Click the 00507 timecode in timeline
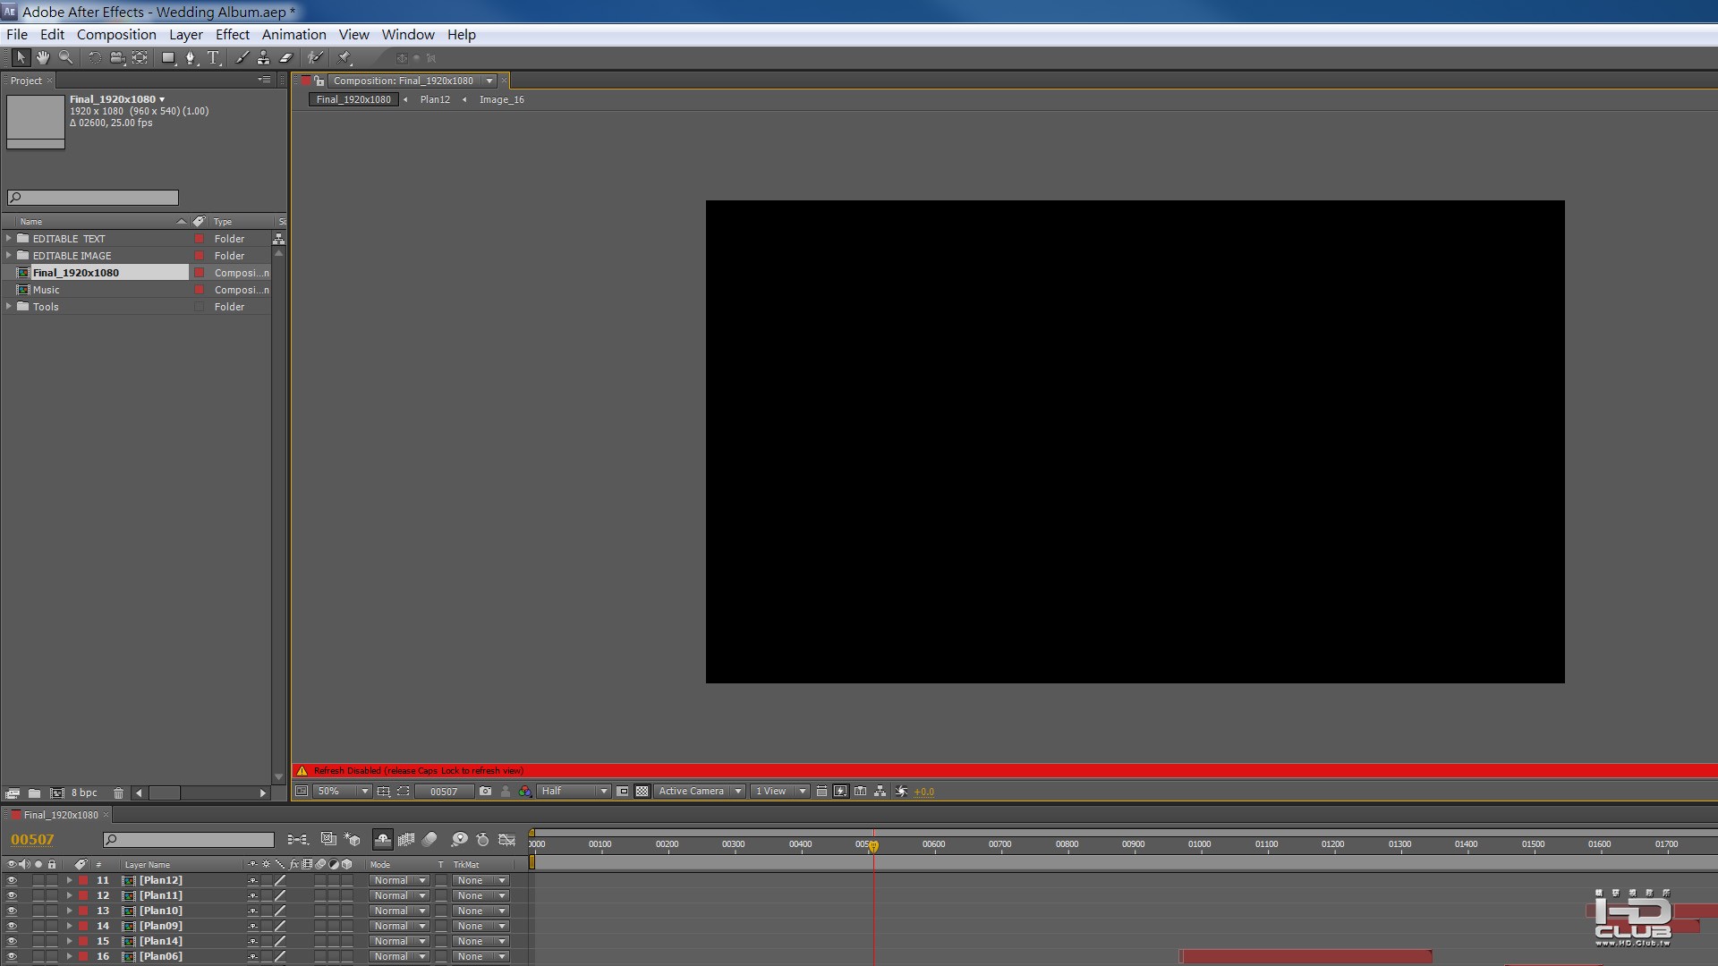 click(x=32, y=839)
